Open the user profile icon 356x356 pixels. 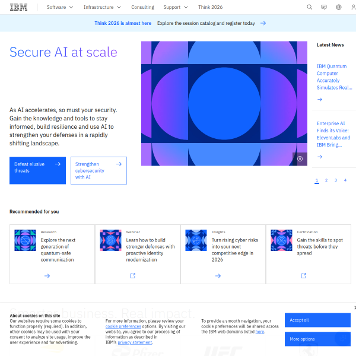353,7
